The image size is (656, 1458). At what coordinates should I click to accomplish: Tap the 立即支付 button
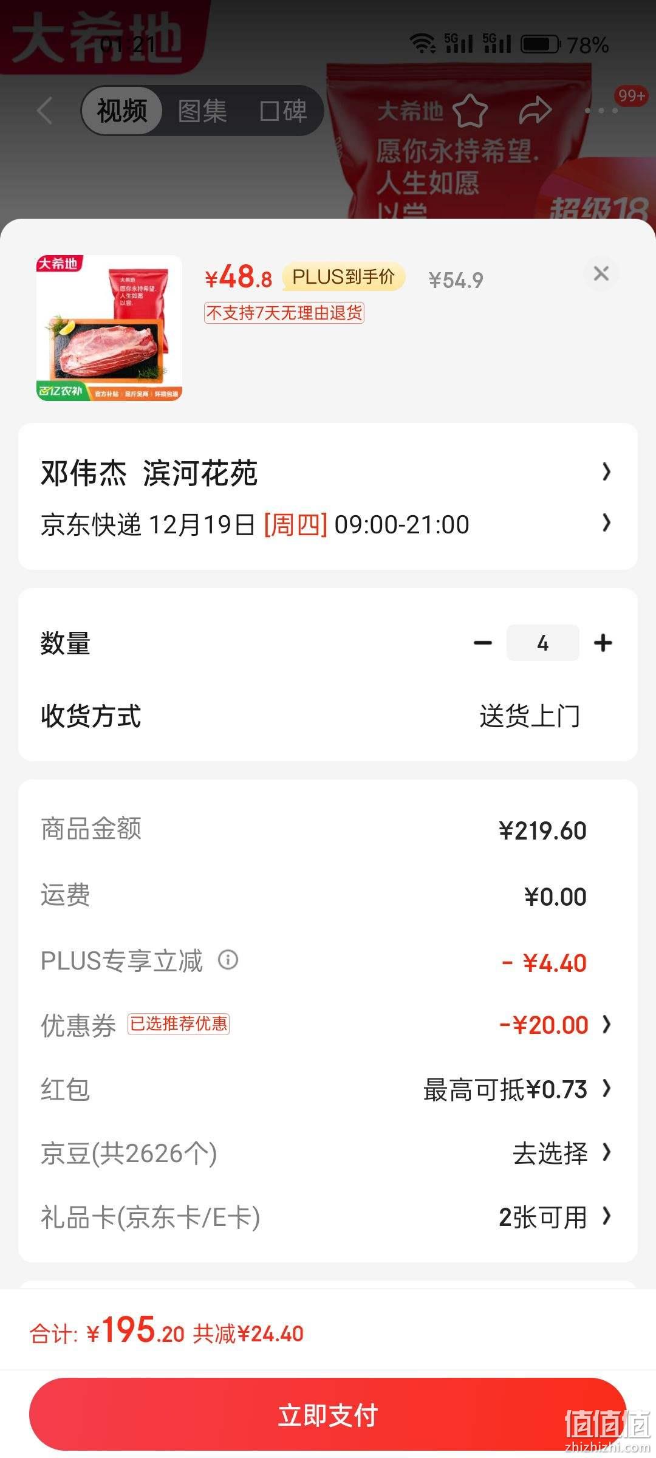(x=328, y=1414)
